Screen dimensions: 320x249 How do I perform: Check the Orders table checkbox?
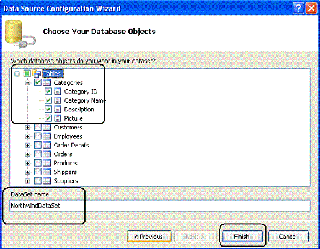pyautogui.click(x=38, y=154)
